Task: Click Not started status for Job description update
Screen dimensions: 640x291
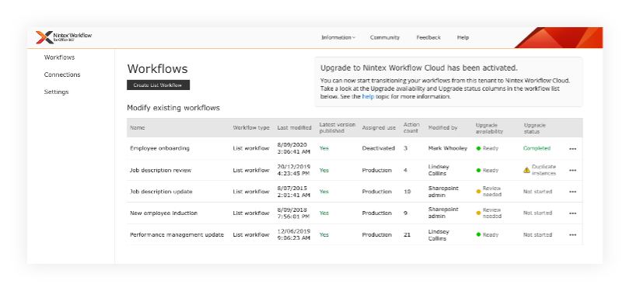Action: tap(537, 192)
